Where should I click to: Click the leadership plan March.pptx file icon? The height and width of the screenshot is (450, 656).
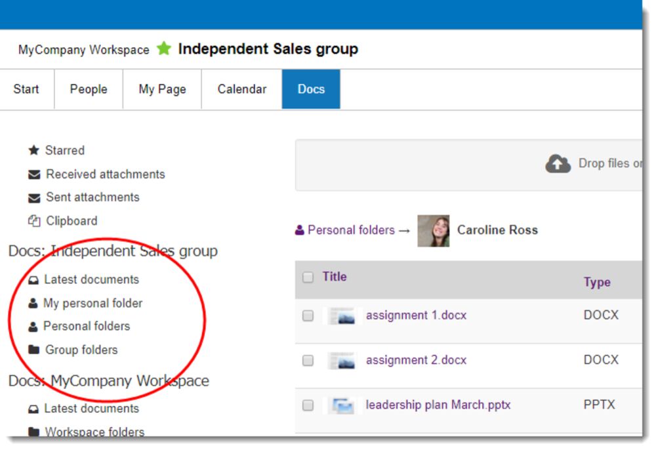pyautogui.click(x=342, y=405)
